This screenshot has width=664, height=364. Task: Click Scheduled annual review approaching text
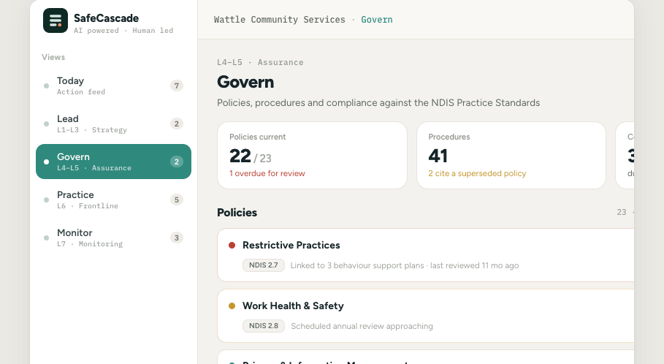(362, 326)
